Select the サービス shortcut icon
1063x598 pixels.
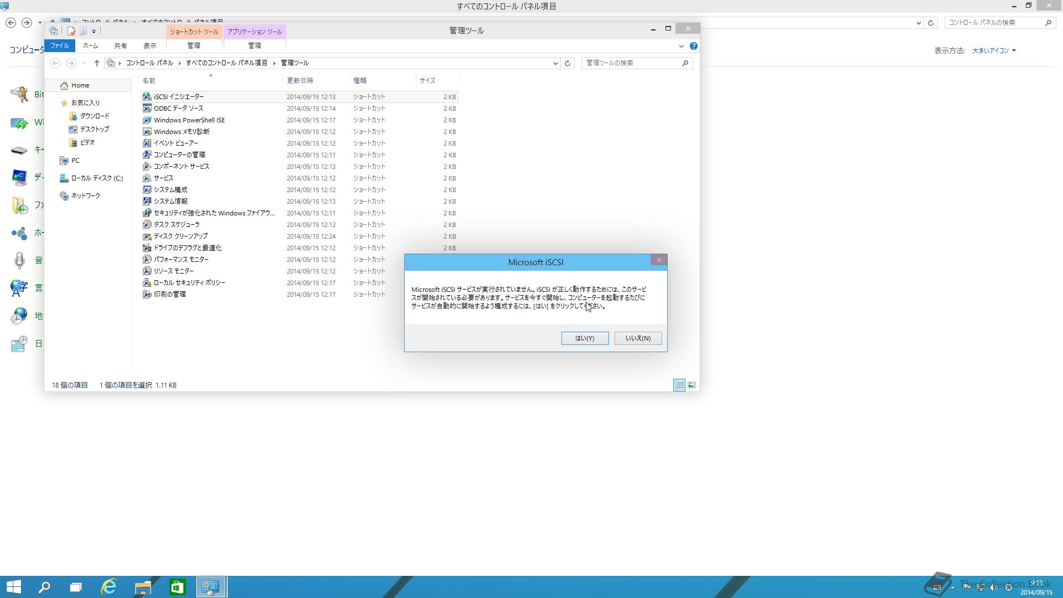click(147, 178)
